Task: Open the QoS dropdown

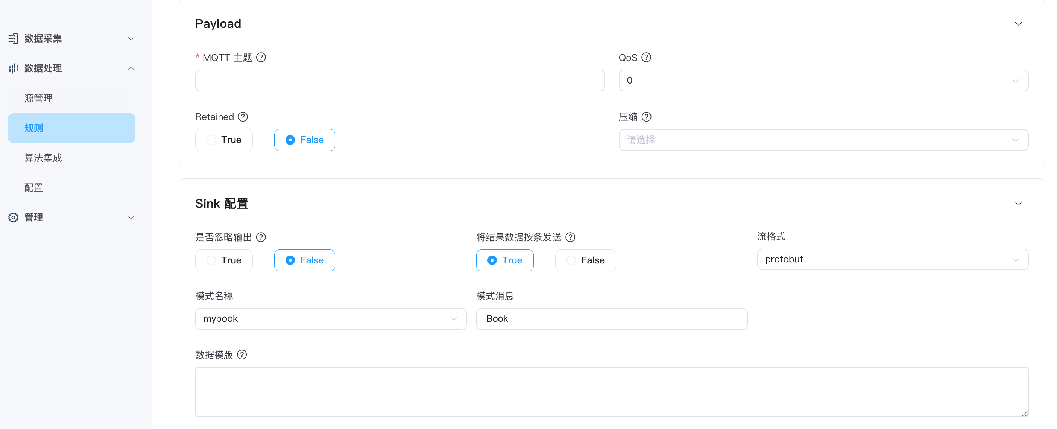Action: tap(823, 81)
